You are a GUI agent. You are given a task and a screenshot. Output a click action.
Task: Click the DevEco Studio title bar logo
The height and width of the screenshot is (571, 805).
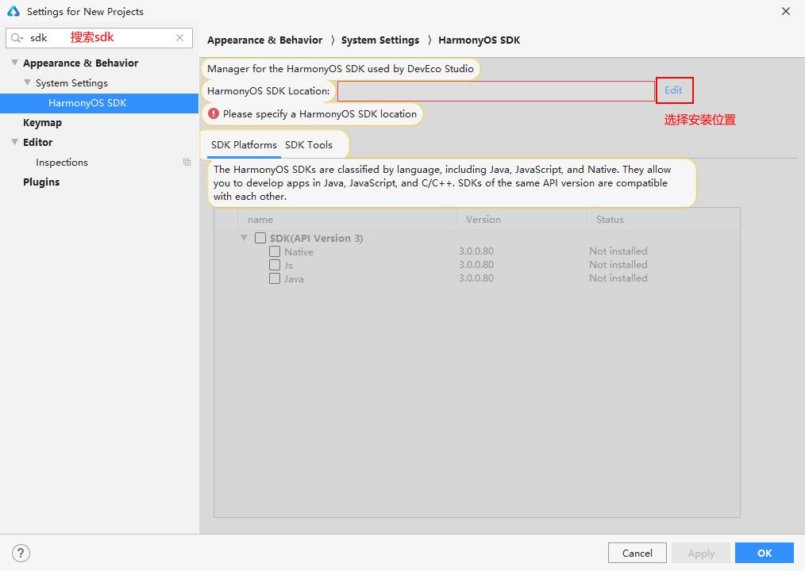coord(13,12)
